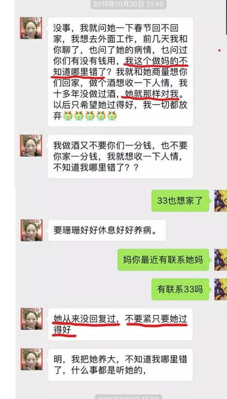The height and width of the screenshot is (399, 227).
Task: Tap own avatar beside '有联系33吗' bubble
Action: (220, 289)
